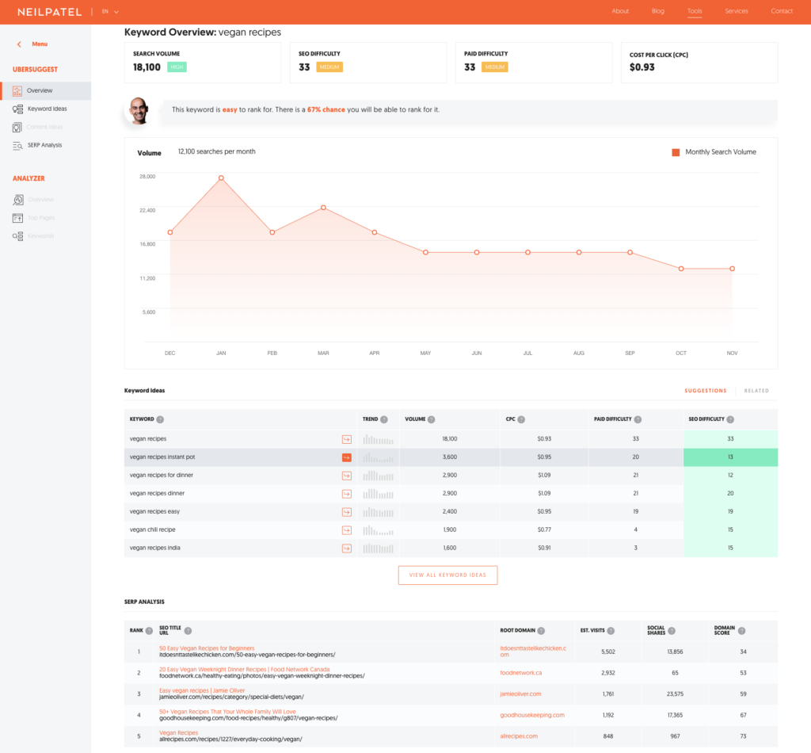The width and height of the screenshot is (811, 753).
Task: Click the help icon next to PAID DIFFICULTY header
Action: [638, 420]
